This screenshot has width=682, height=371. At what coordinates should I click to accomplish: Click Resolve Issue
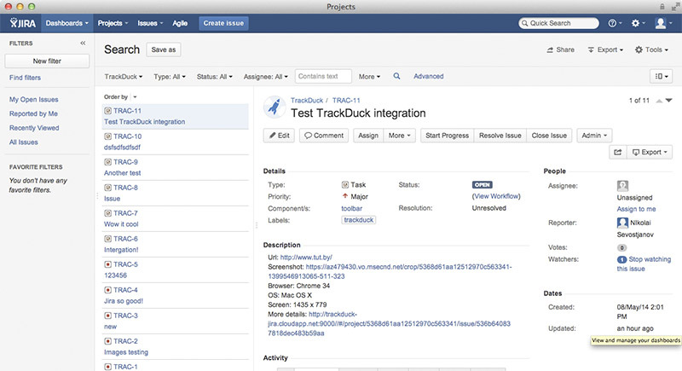pos(500,136)
